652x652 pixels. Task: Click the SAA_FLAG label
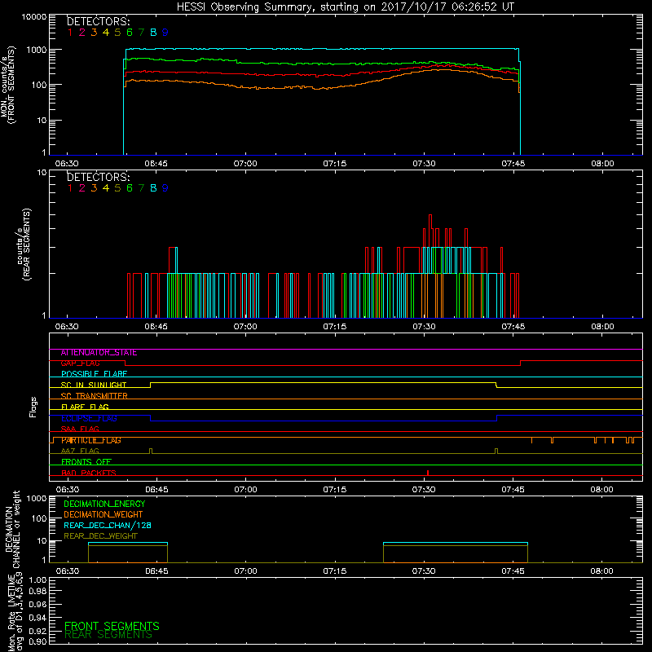[x=80, y=430]
